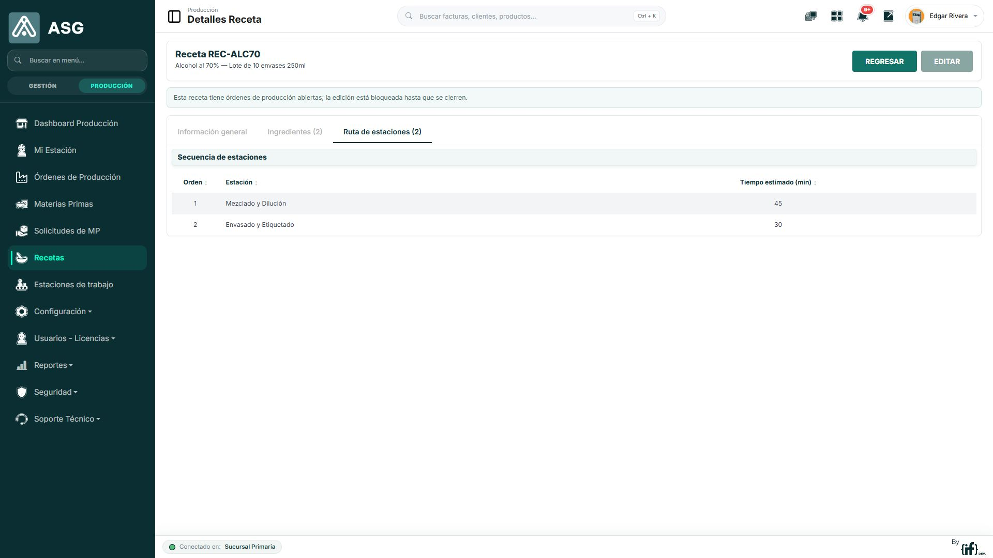
Task: Click the Seguridad shield icon
Action: [22, 392]
